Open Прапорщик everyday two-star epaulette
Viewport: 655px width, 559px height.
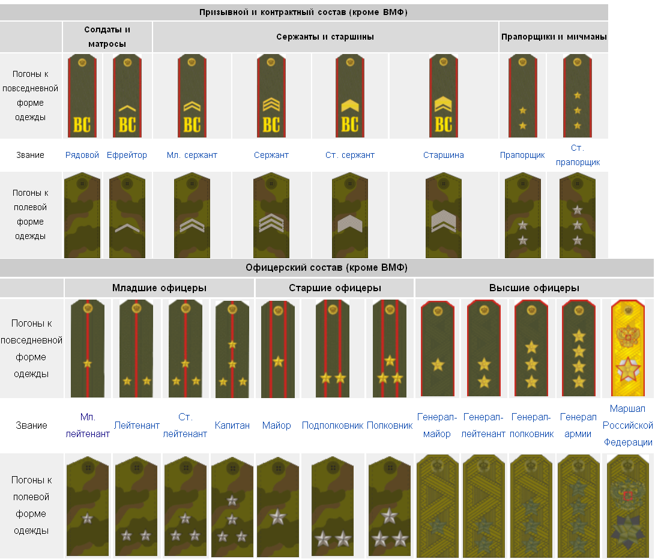point(522,95)
